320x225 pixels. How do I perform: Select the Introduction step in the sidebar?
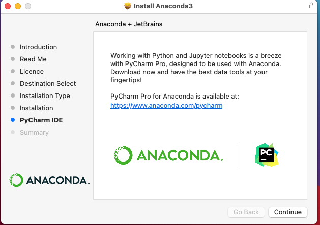click(38, 47)
